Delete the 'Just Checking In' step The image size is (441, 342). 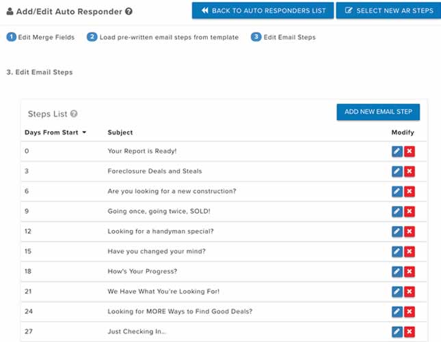pos(410,332)
